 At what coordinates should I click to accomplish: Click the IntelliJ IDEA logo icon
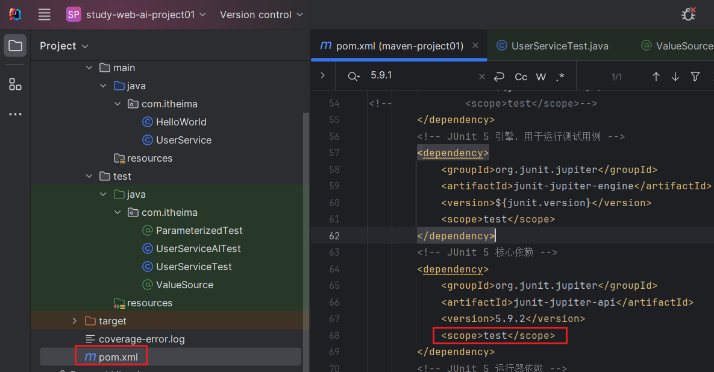(x=15, y=14)
